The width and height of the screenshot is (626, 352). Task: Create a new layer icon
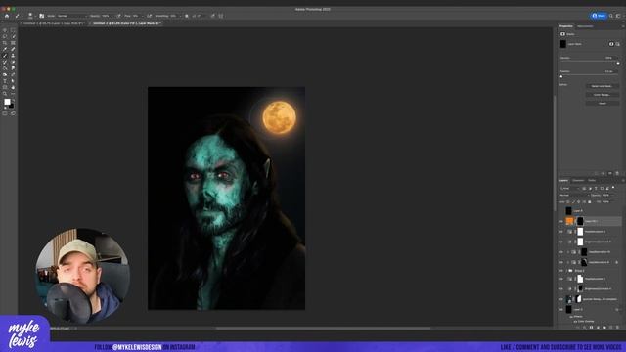610,327
